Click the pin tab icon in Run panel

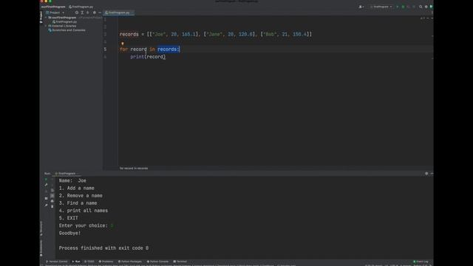coord(46,205)
